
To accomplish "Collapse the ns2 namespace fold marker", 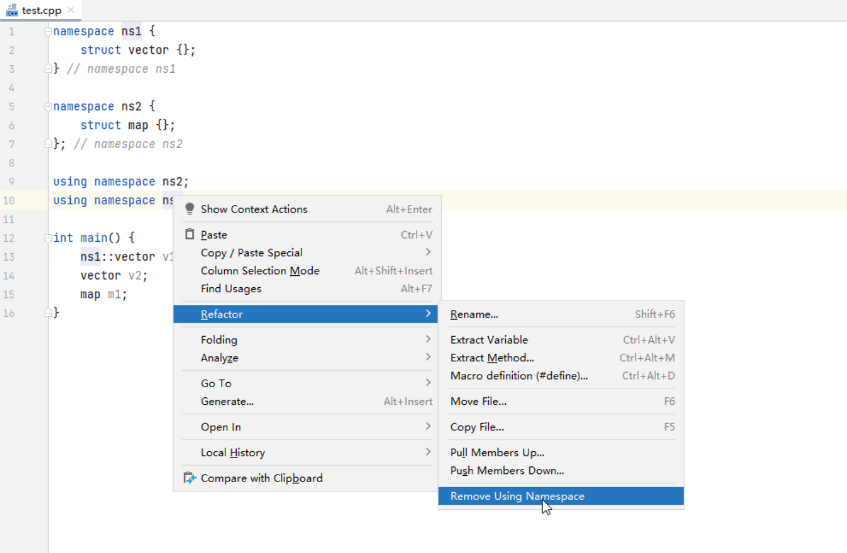I will pos(48,106).
